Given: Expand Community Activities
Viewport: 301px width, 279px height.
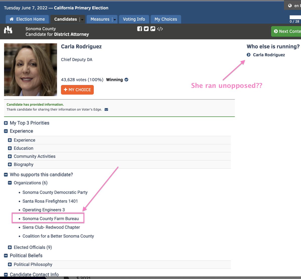Looking at the screenshot, I should (10, 156).
